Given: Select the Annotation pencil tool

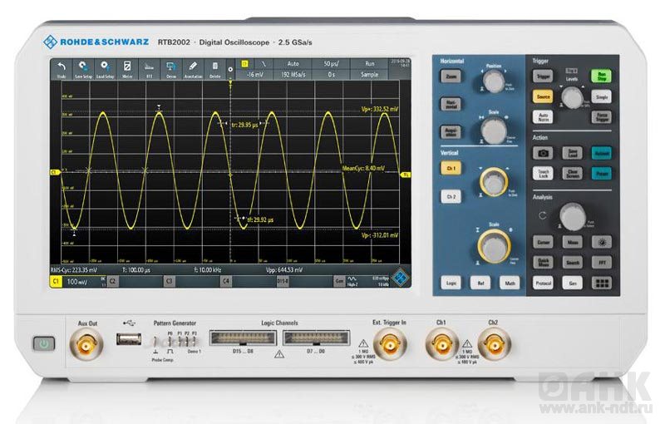Looking at the screenshot, I should pos(193,68).
